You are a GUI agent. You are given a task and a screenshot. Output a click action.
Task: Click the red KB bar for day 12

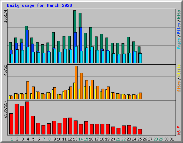pyautogui.click(x=70, y=126)
